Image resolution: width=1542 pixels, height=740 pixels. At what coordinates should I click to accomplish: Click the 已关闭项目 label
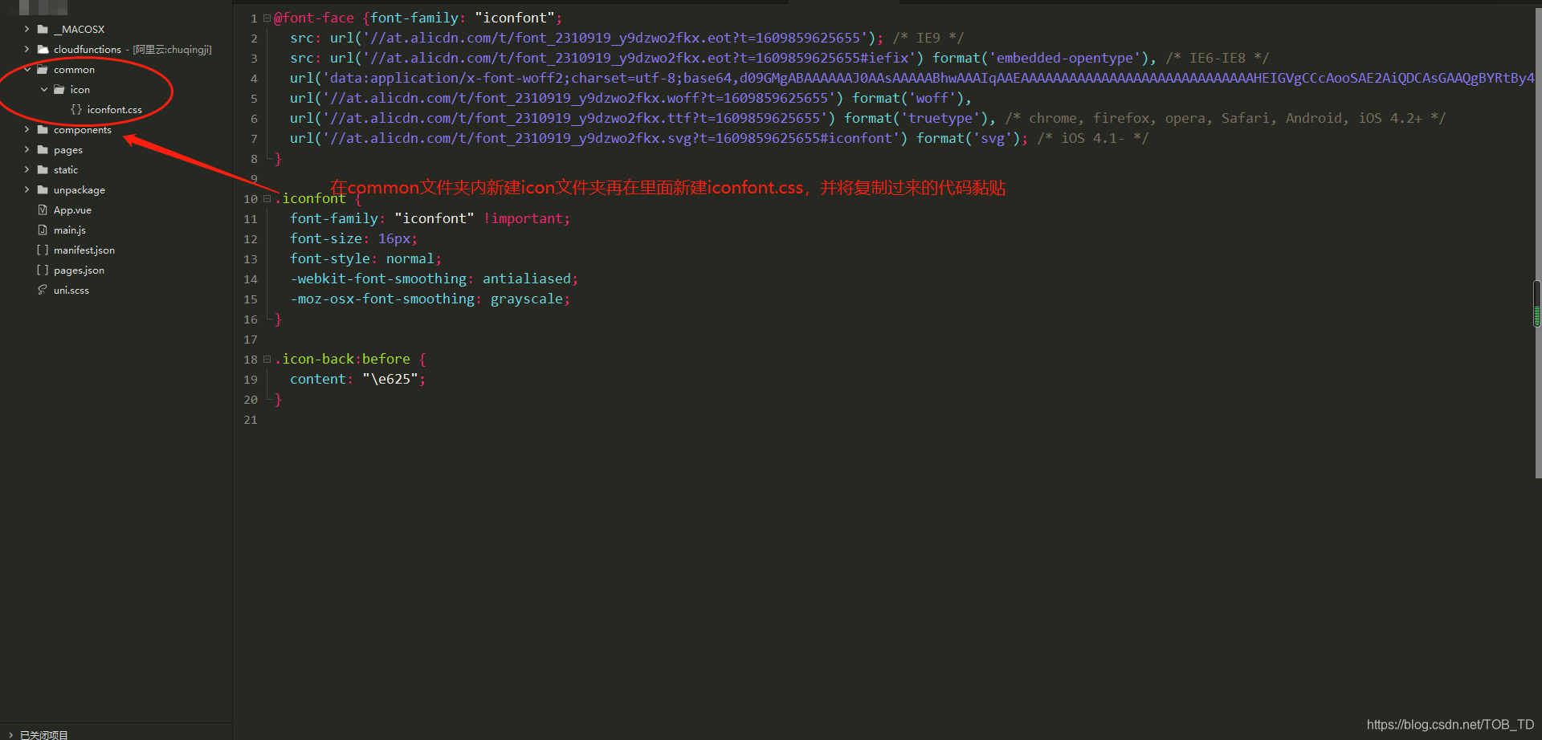44,734
